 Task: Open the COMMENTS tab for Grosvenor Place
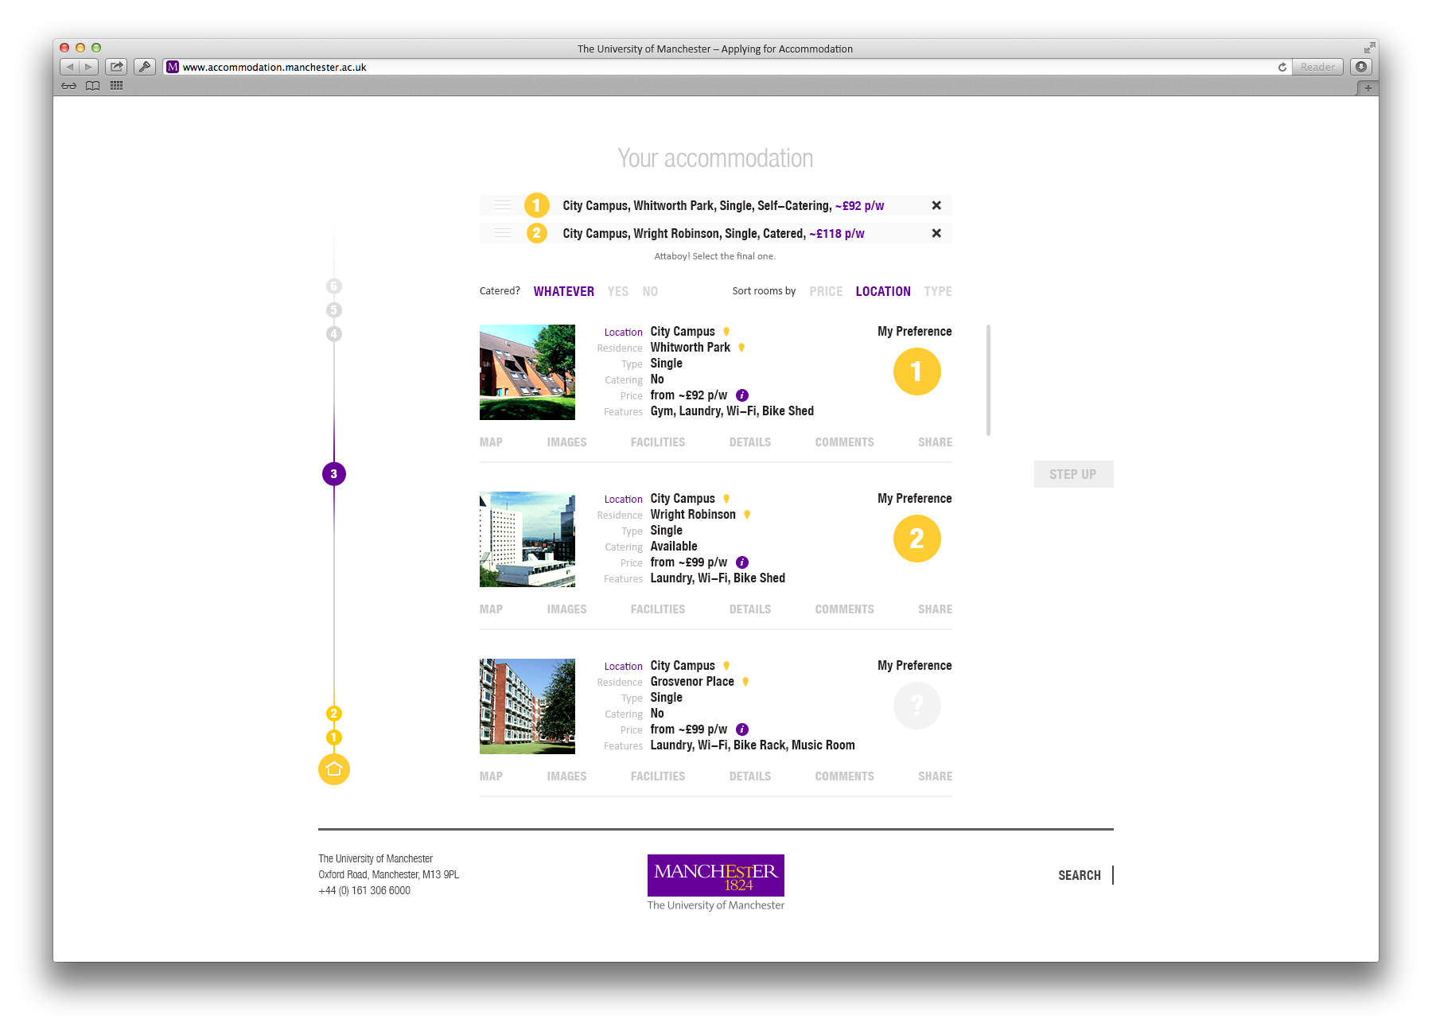point(844,776)
